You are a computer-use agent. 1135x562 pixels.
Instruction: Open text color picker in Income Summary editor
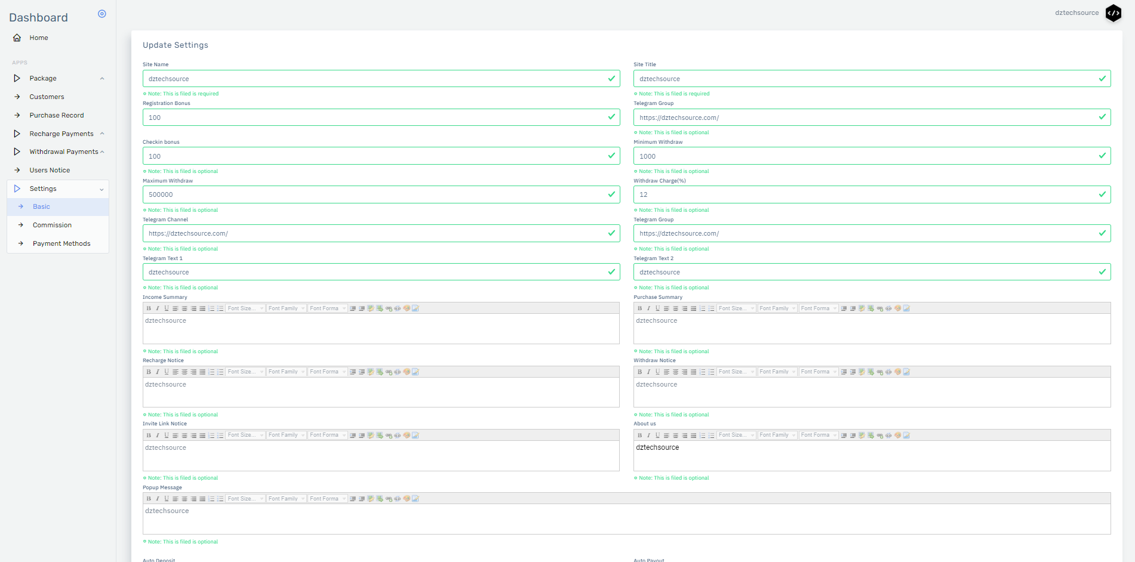(407, 308)
